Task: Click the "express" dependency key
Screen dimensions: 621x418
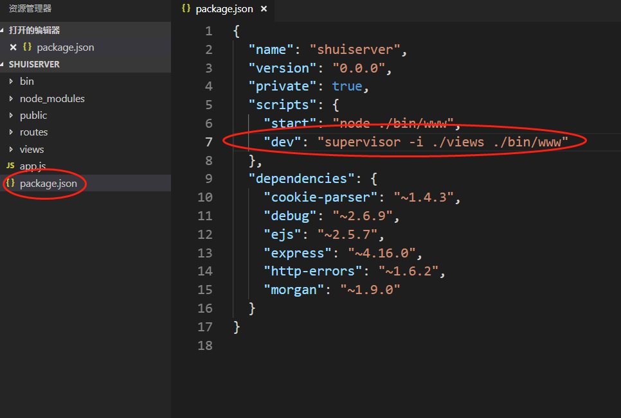Action: pos(298,253)
